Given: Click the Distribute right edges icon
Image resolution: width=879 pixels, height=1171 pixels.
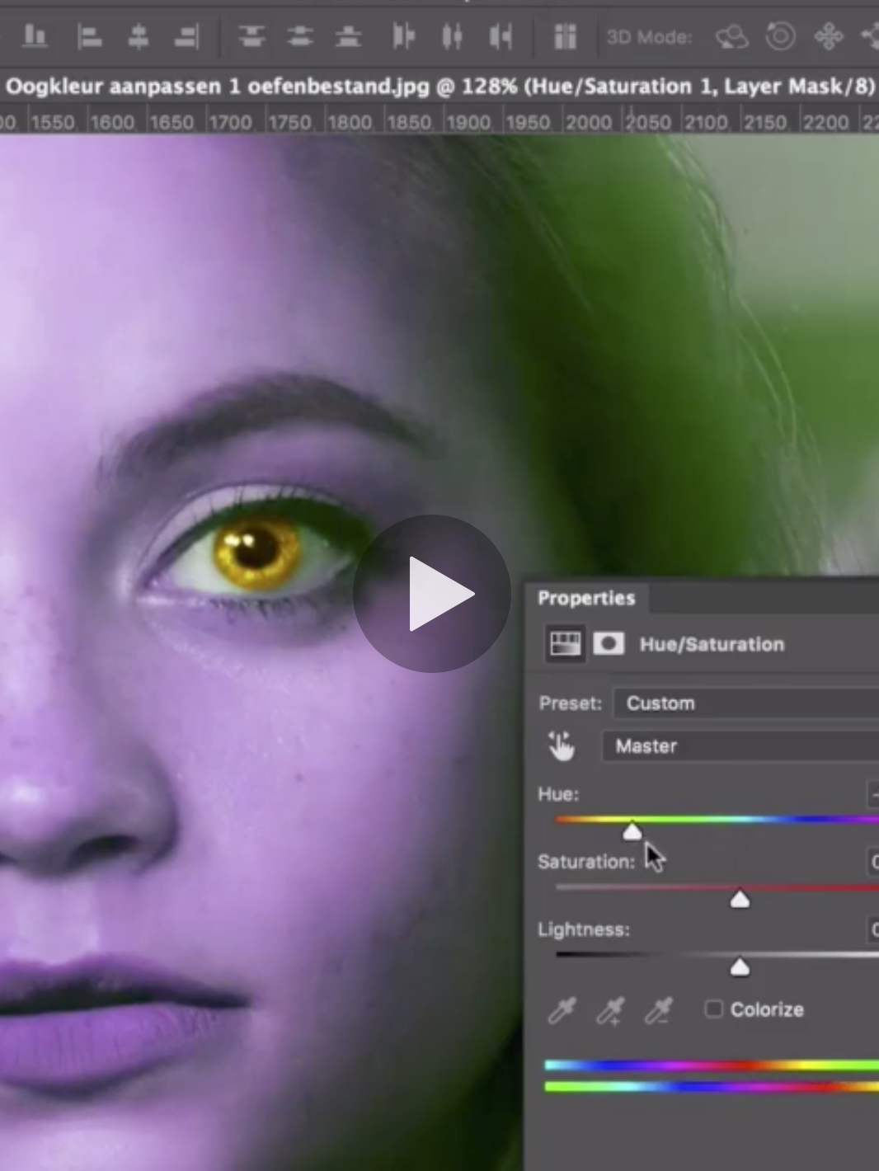Looking at the screenshot, I should click(501, 36).
